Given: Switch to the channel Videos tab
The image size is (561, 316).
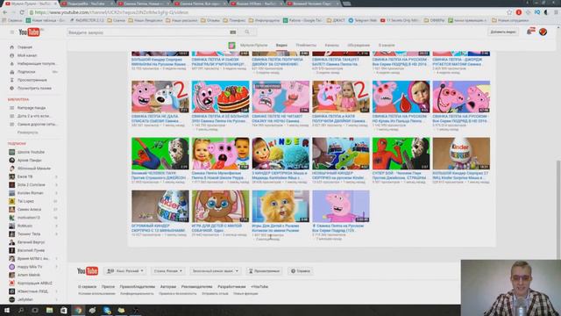Looking at the screenshot, I should click(281, 46).
